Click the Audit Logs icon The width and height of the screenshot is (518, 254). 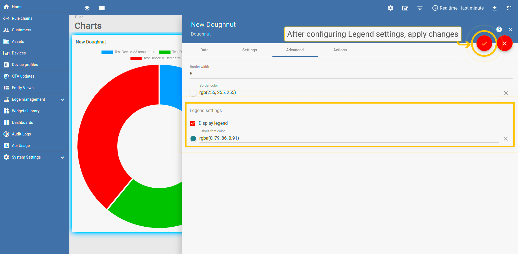6,134
